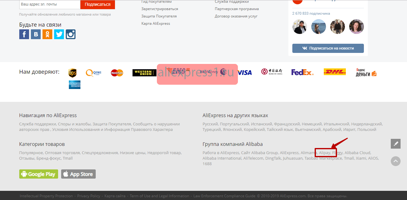Viewport: 407px width, 200px height.
Task: Open Защита Покупателя link above Карта AliExpress
Action: point(159,16)
